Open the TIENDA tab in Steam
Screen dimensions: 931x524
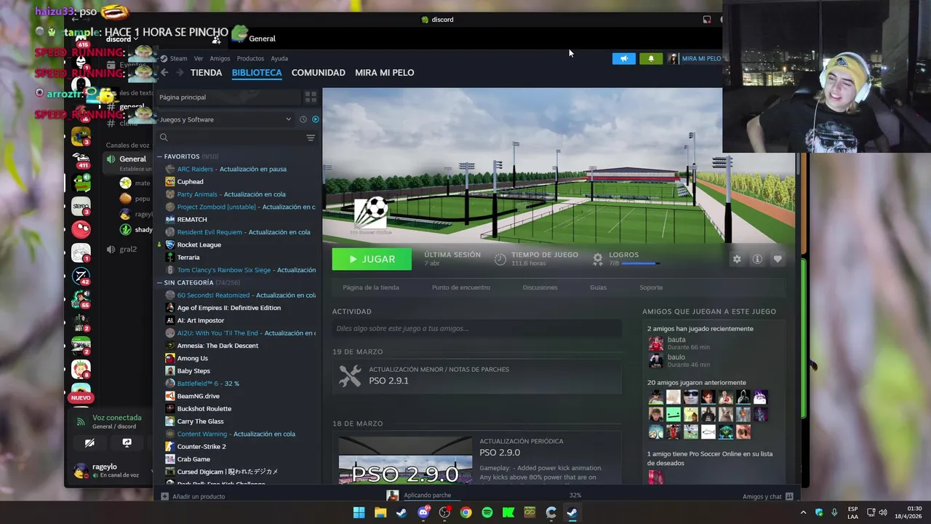[206, 73]
